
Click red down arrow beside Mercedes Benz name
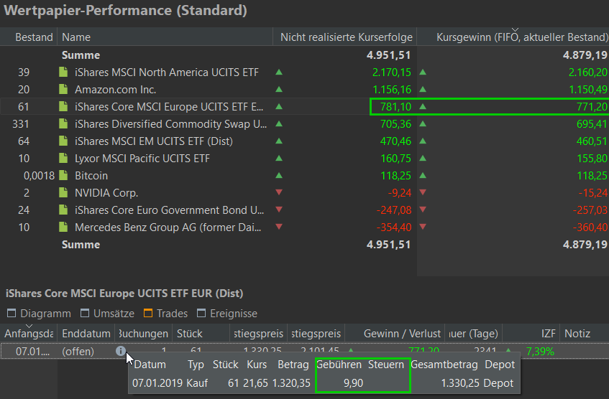279,227
